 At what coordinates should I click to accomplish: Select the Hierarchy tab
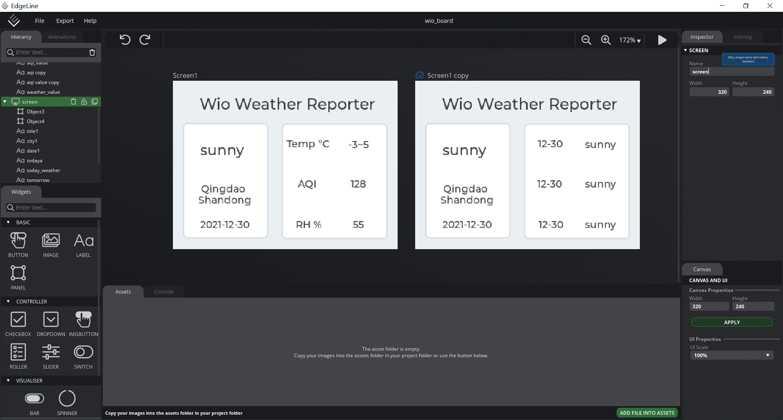pos(21,37)
